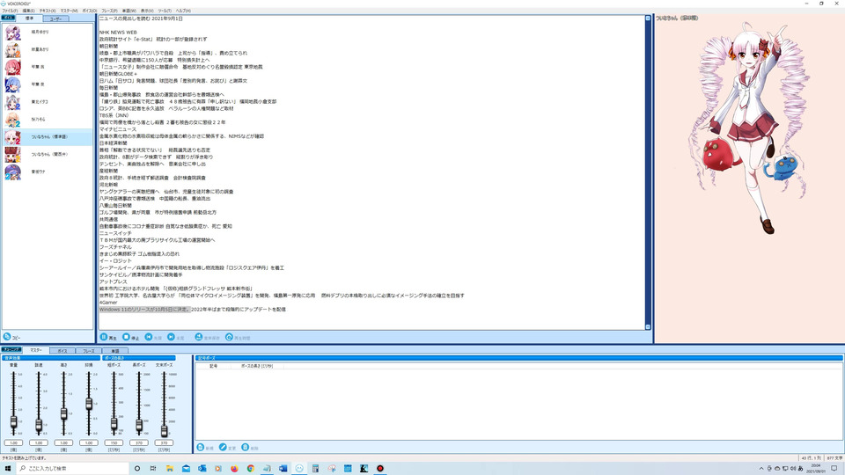The image size is (845, 475).
Task: Open Google Chrome from the taskbar
Action: [251, 469]
